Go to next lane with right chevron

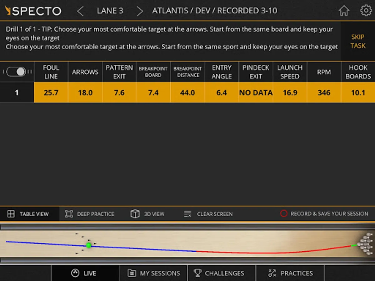click(140, 11)
